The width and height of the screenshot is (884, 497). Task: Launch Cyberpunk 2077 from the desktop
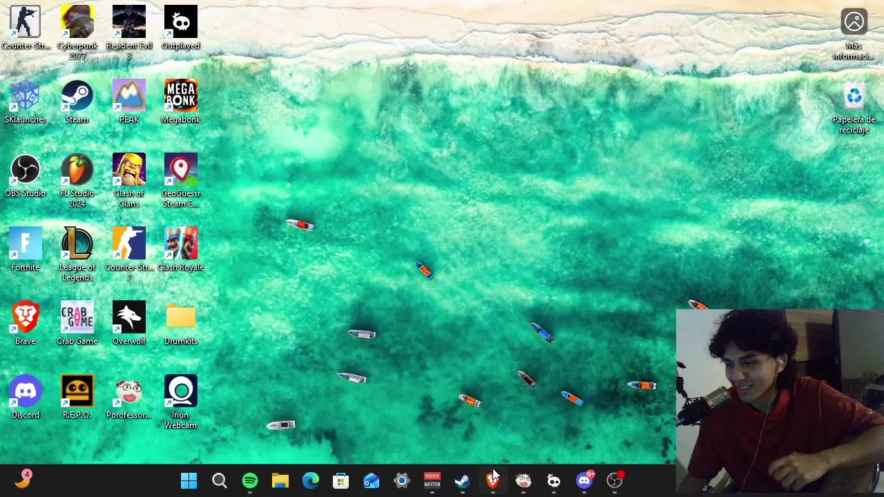click(x=77, y=32)
